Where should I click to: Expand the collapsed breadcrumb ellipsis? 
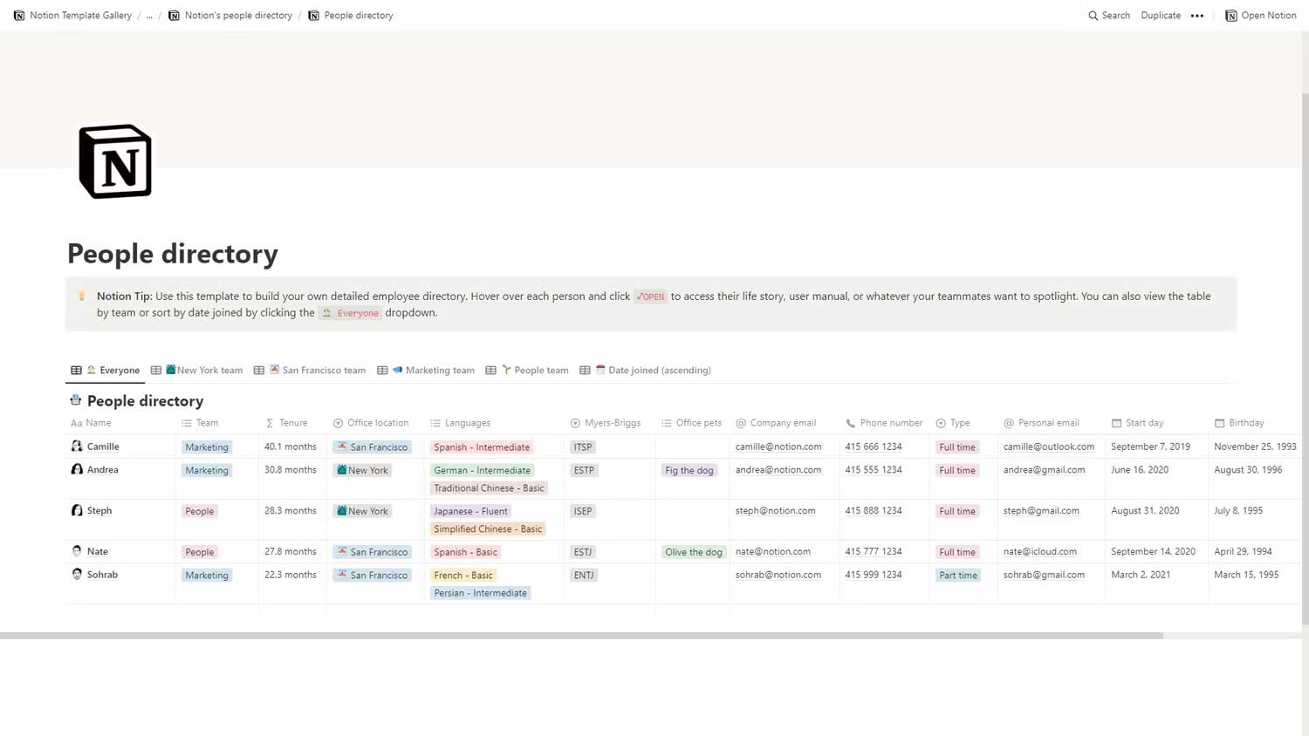(x=149, y=16)
